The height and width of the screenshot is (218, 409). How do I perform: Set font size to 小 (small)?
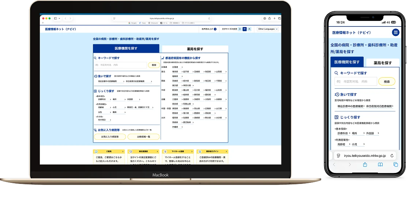(x=240, y=29)
